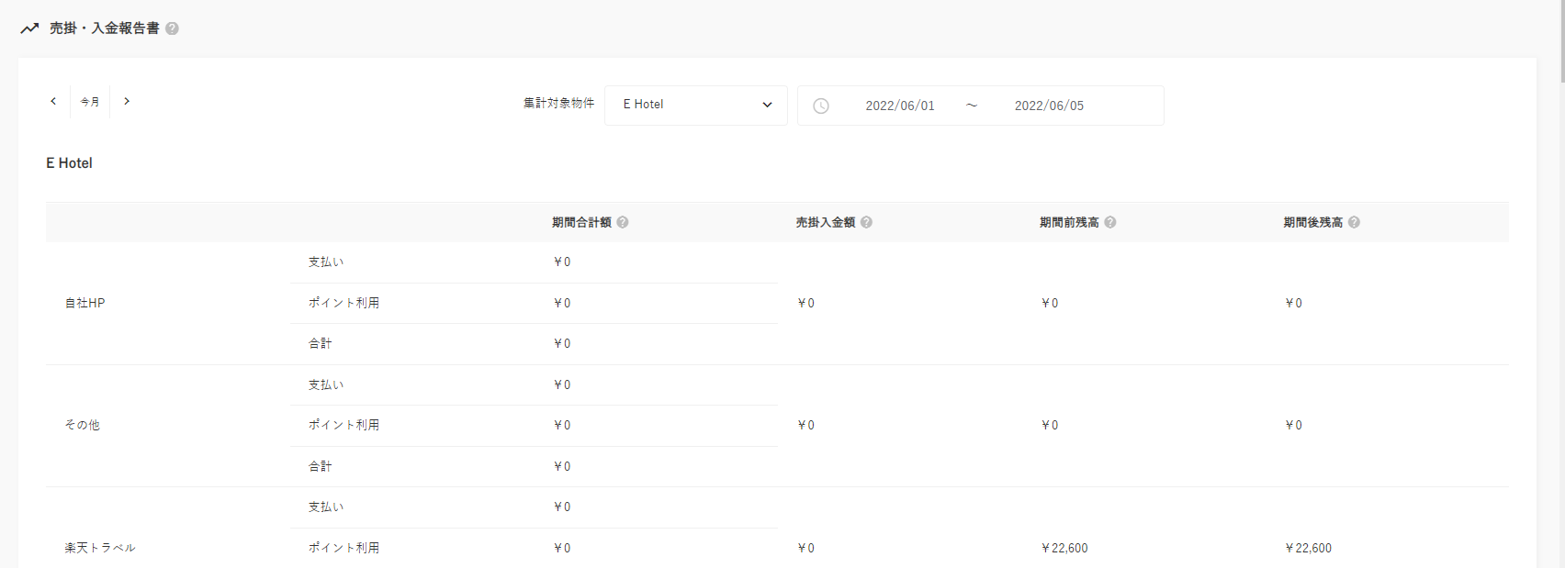Select the 自社HP row label
Image resolution: width=1565 pixels, height=568 pixels.
84,303
